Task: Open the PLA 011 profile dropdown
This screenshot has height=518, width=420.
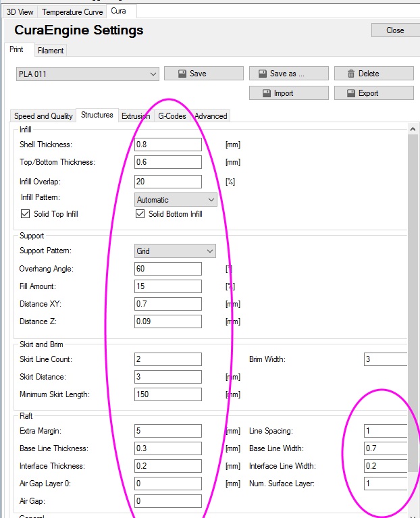Action: (x=88, y=74)
